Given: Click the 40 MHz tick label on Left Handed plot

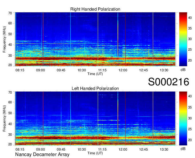Looking at the screenshot, I should [x=10, y=124].
